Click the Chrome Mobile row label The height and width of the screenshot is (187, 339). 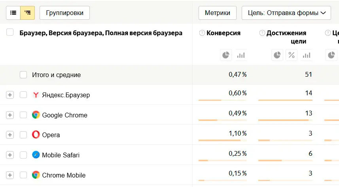tap(64, 175)
